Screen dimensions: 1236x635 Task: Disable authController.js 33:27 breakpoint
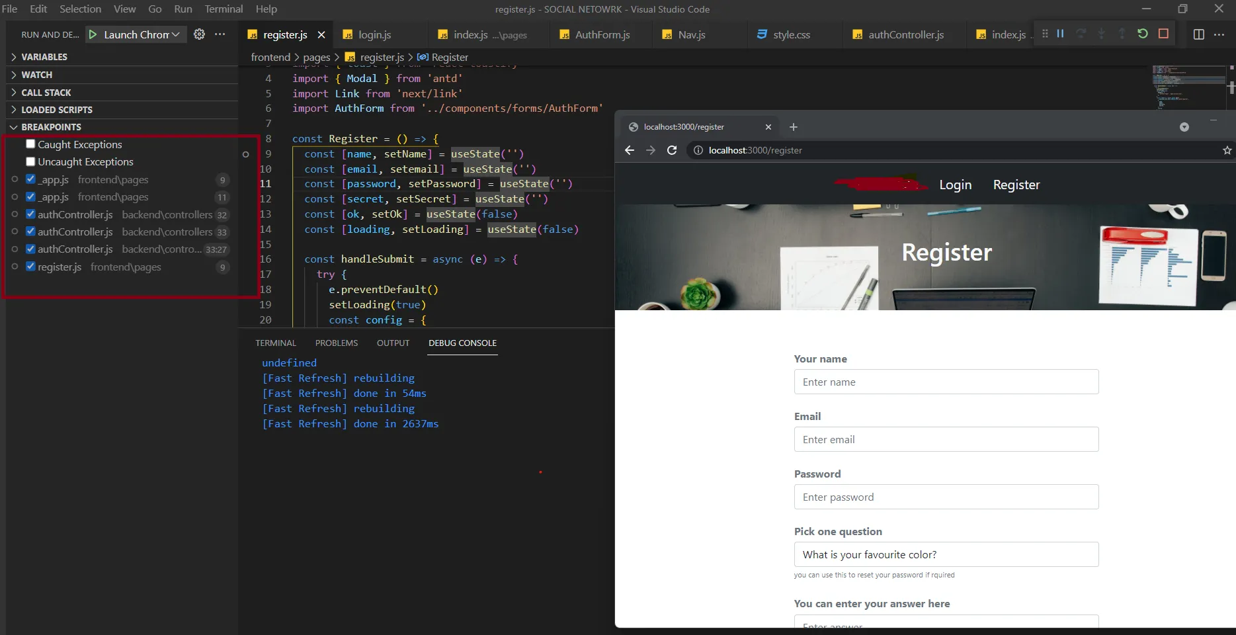[30, 249]
